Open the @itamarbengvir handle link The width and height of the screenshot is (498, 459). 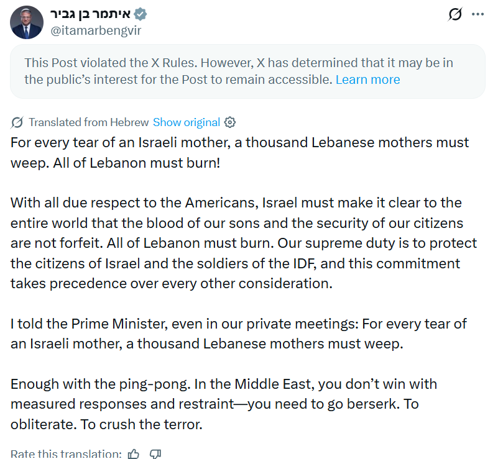pyautogui.click(x=96, y=30)
